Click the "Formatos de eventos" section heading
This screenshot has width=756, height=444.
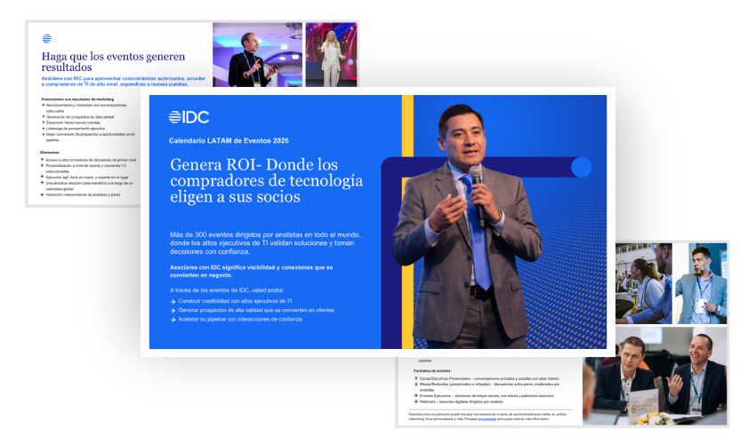[432, 370]
